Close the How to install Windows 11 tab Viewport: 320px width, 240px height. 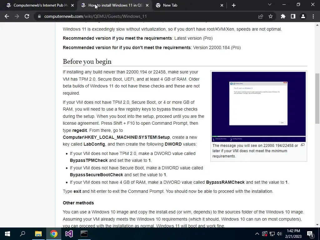tap(147, 5)
